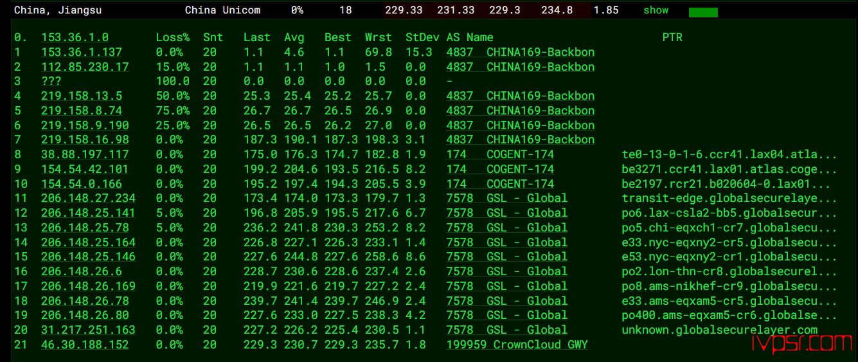Click AS 7578 GSL - Global on hop 11
The height and width of the screenshot is (362, 858).
point(507,198)
